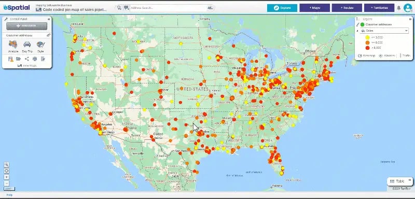Zoom out with the minus button
The image size is (415, 199).
pos(7,183)
